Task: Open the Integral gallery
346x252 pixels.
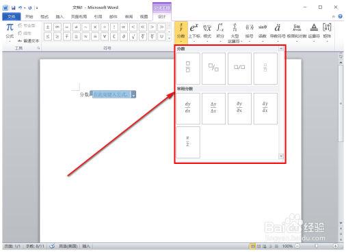Action: (220, 32)
